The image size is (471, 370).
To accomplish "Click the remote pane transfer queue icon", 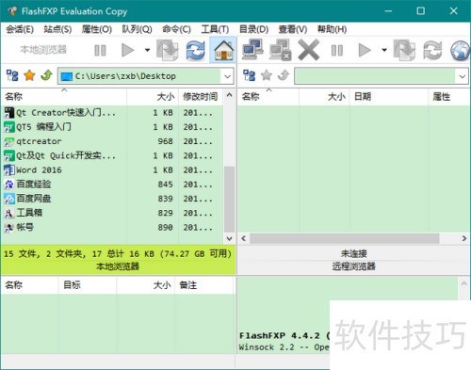I will (x=405, y=50).
